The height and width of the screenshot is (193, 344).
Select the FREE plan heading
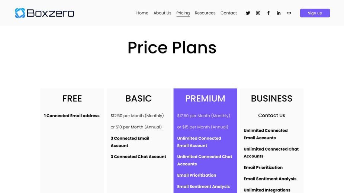(x=72, y=99)
